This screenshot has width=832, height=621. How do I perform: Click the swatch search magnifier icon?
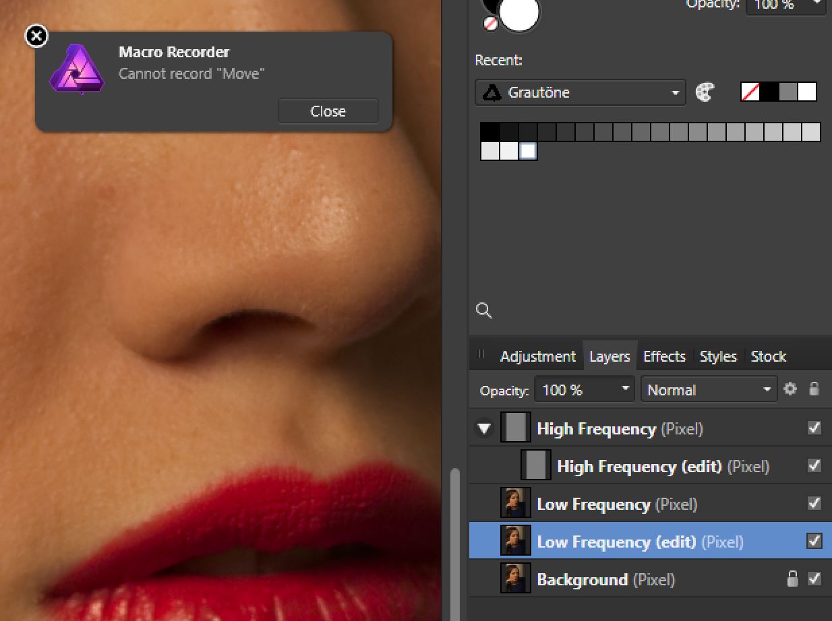click(483, 310)
